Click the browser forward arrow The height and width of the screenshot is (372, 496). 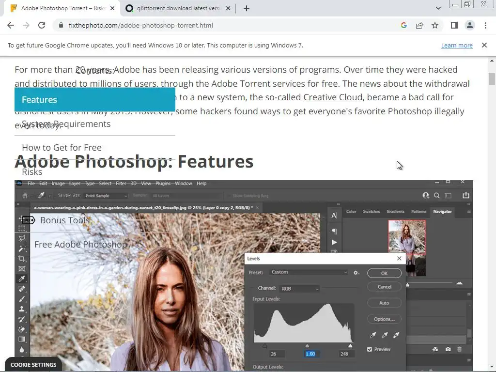pos(26,25)
